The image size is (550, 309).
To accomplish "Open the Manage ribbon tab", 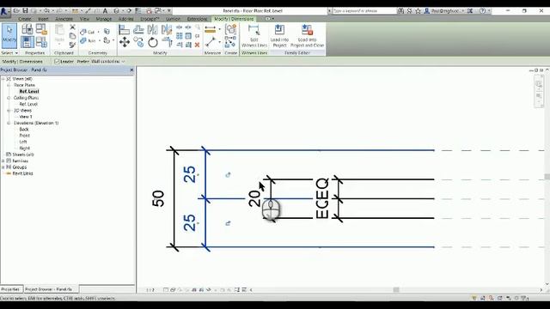I will [x=104, y=19].
